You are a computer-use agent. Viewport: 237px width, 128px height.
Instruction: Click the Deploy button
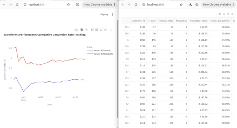(x=104, y=14)
